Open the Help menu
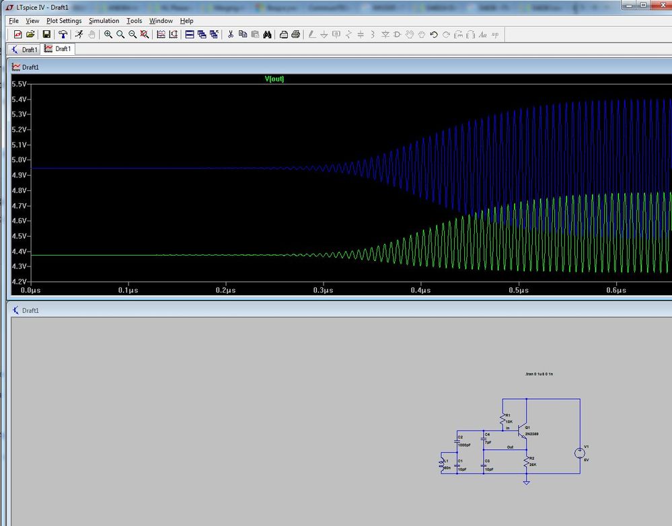The width and height of the screenshot is (672, 526). click(x=186, y=21)
